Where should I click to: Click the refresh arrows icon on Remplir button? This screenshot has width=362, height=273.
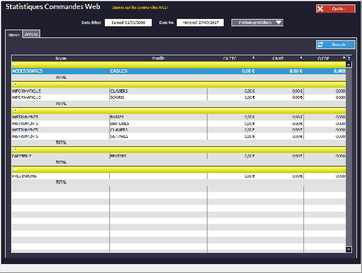[321, 45]
